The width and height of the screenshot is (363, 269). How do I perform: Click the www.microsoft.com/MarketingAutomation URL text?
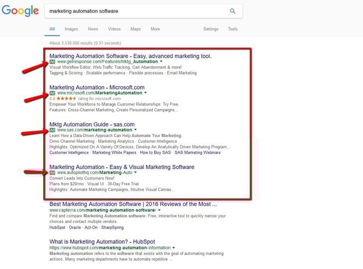coord(100,93)
